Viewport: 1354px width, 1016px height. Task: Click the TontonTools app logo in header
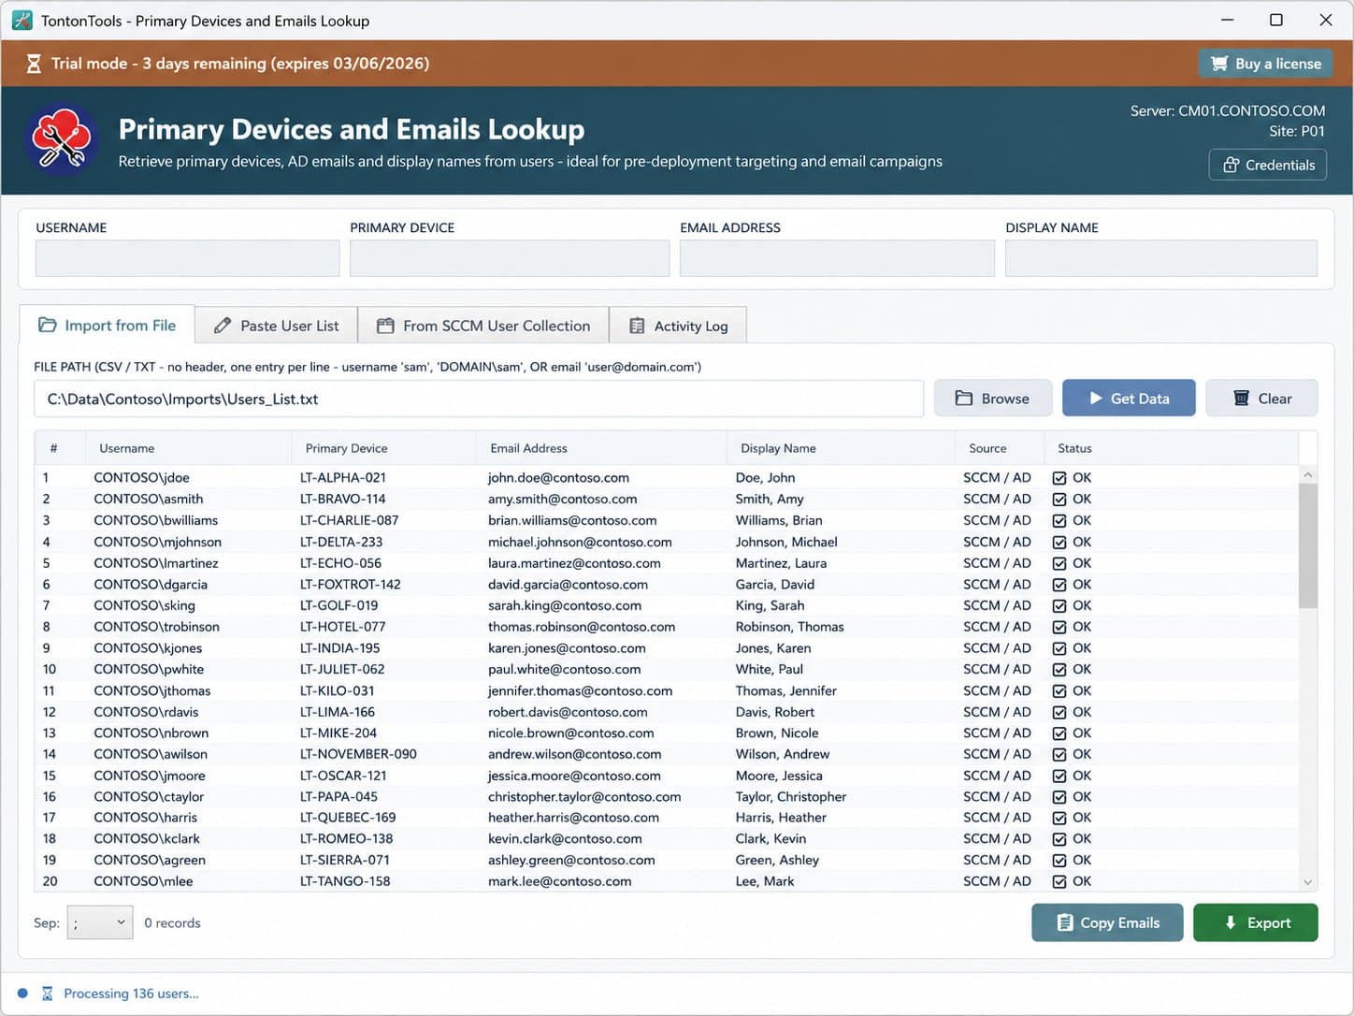[61, 139]
